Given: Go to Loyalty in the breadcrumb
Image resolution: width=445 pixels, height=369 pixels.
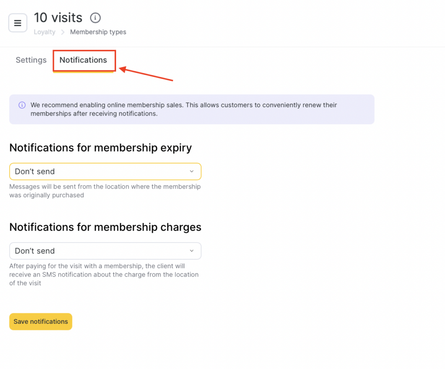Looking at the screenshot, I should pos(45,32).
